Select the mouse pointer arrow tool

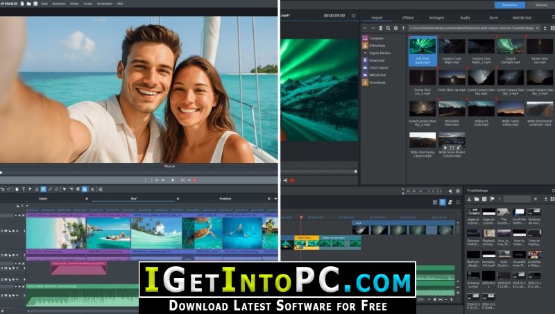point(65,189)
